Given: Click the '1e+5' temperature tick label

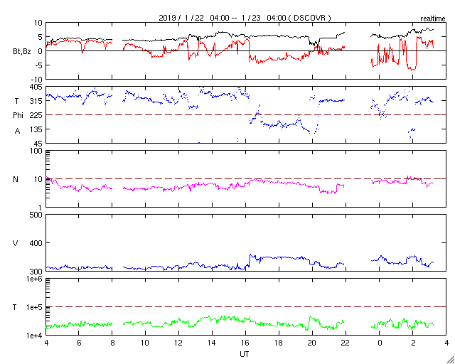Looking at the screenshot, I should 34,307.
